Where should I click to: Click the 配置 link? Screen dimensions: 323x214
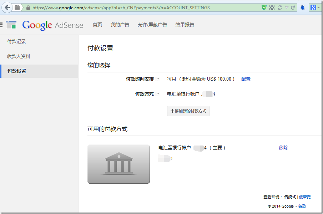click(246, 79)
